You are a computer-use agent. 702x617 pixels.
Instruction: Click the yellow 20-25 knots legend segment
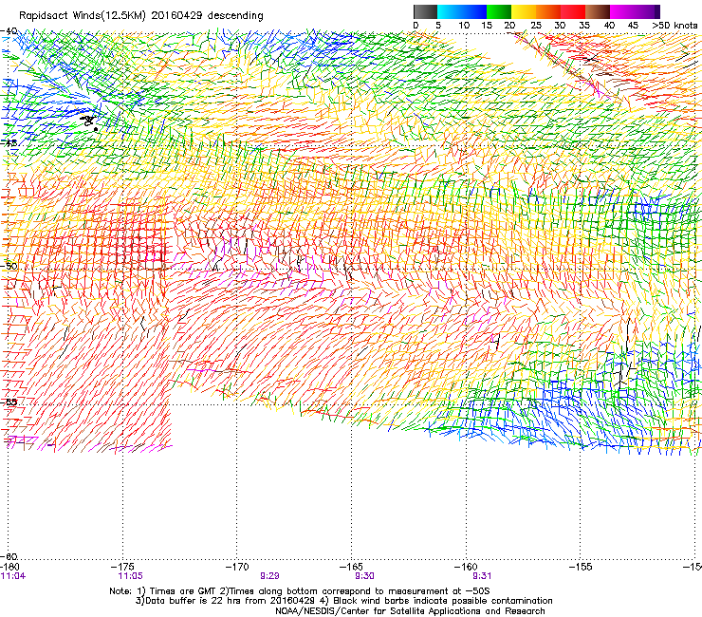click(524, 11)
